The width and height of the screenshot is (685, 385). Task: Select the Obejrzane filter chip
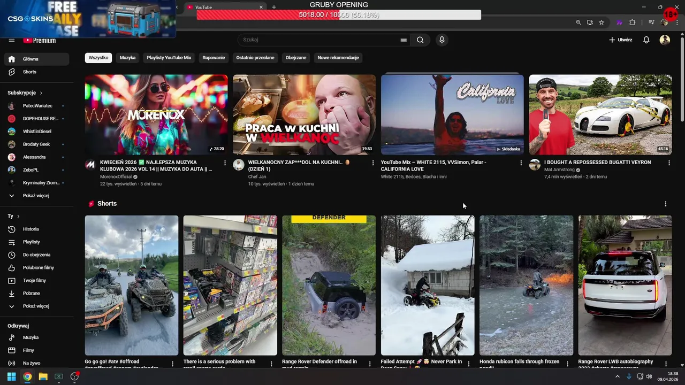pyautogui.click(x=296, y=58)
